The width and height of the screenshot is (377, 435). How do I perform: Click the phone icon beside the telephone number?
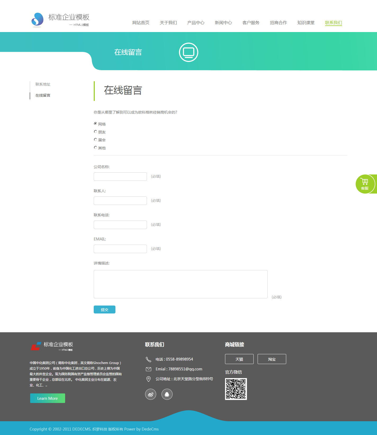[149, 359]
